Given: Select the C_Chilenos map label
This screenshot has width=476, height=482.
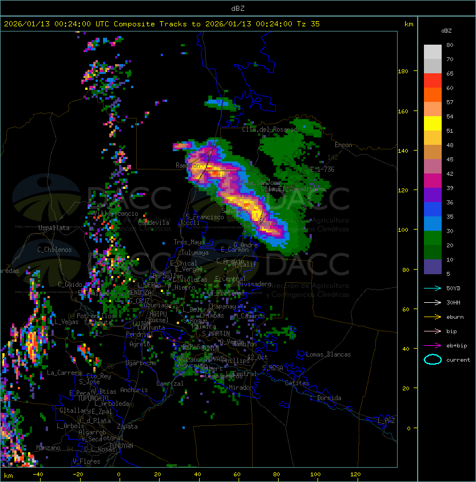Looking at the screenshot, I should pos(54,250).
